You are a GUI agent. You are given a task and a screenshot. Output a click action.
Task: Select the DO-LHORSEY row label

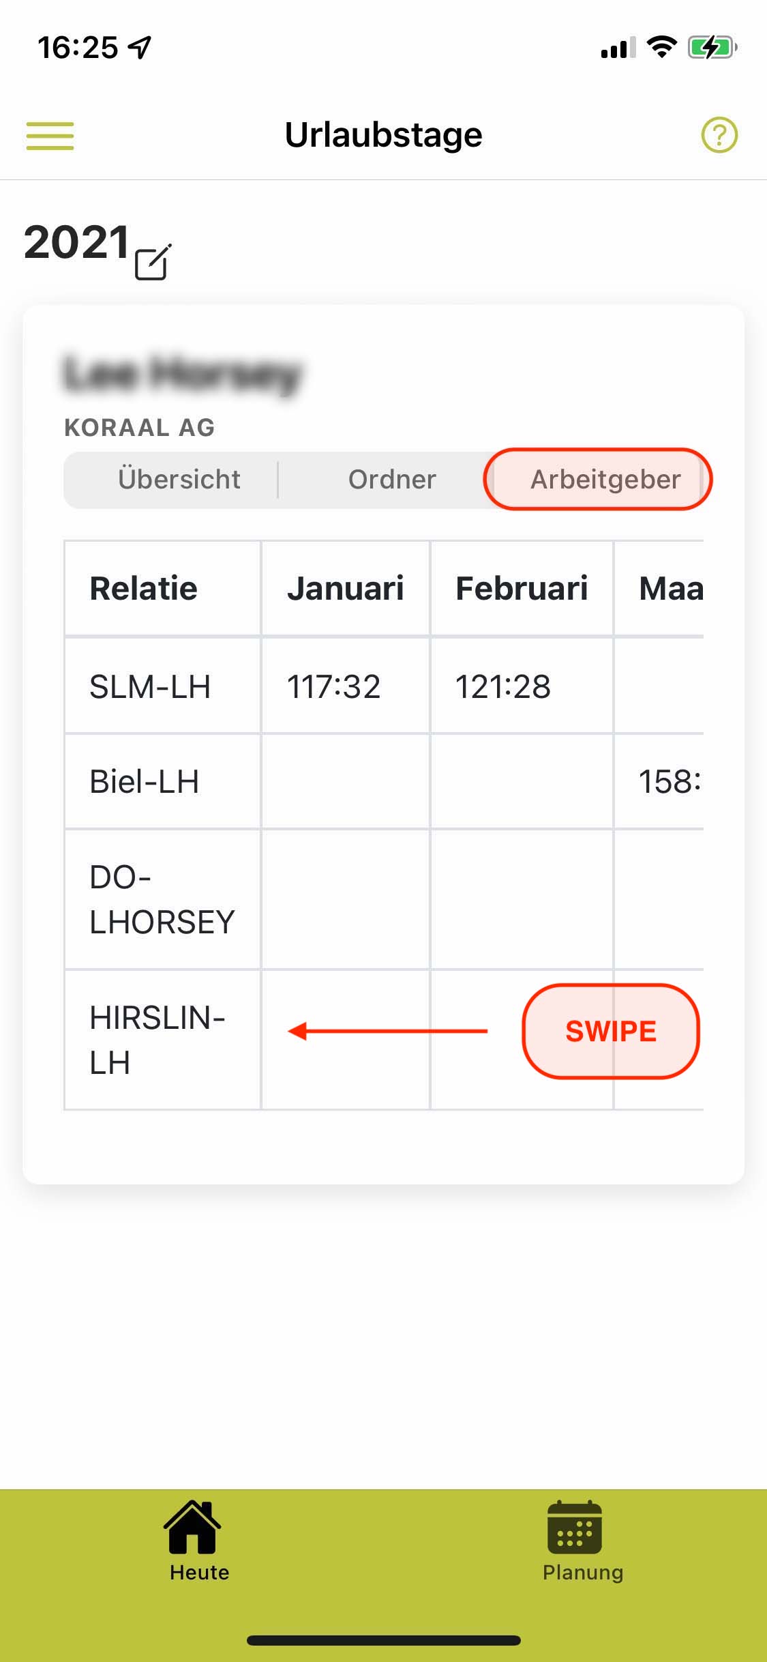pyautogui.click(x=163, y=899)
